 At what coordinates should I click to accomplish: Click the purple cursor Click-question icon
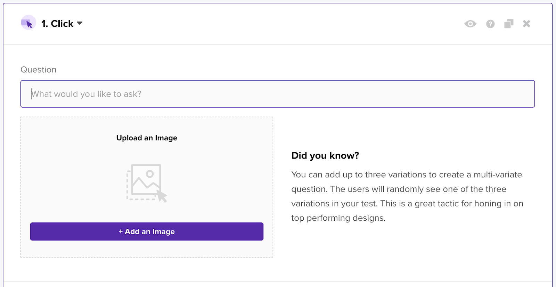point(28,23)
